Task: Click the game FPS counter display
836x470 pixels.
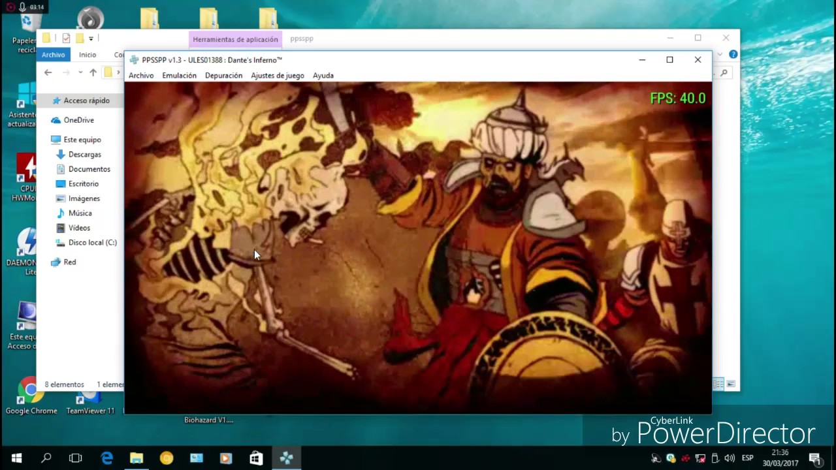Action: tap(678, 99)
